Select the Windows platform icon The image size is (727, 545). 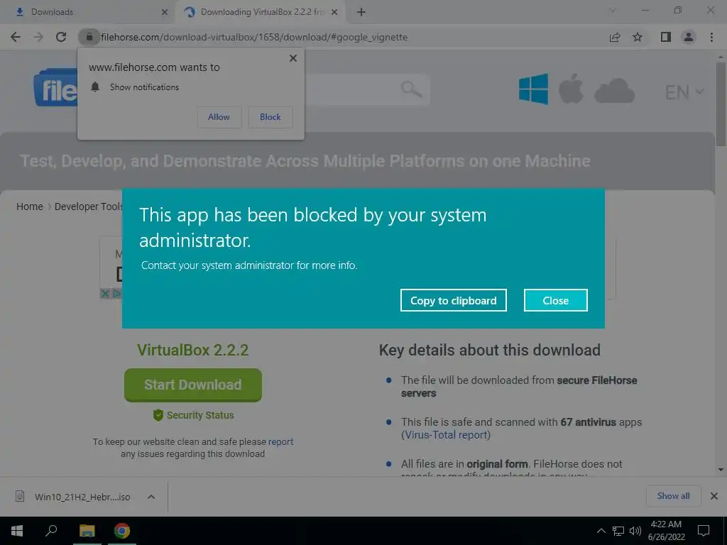[534, 89]
